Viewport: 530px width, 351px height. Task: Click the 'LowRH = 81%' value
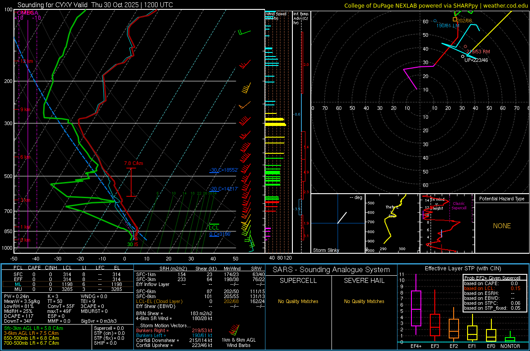[x=18, y=306]
